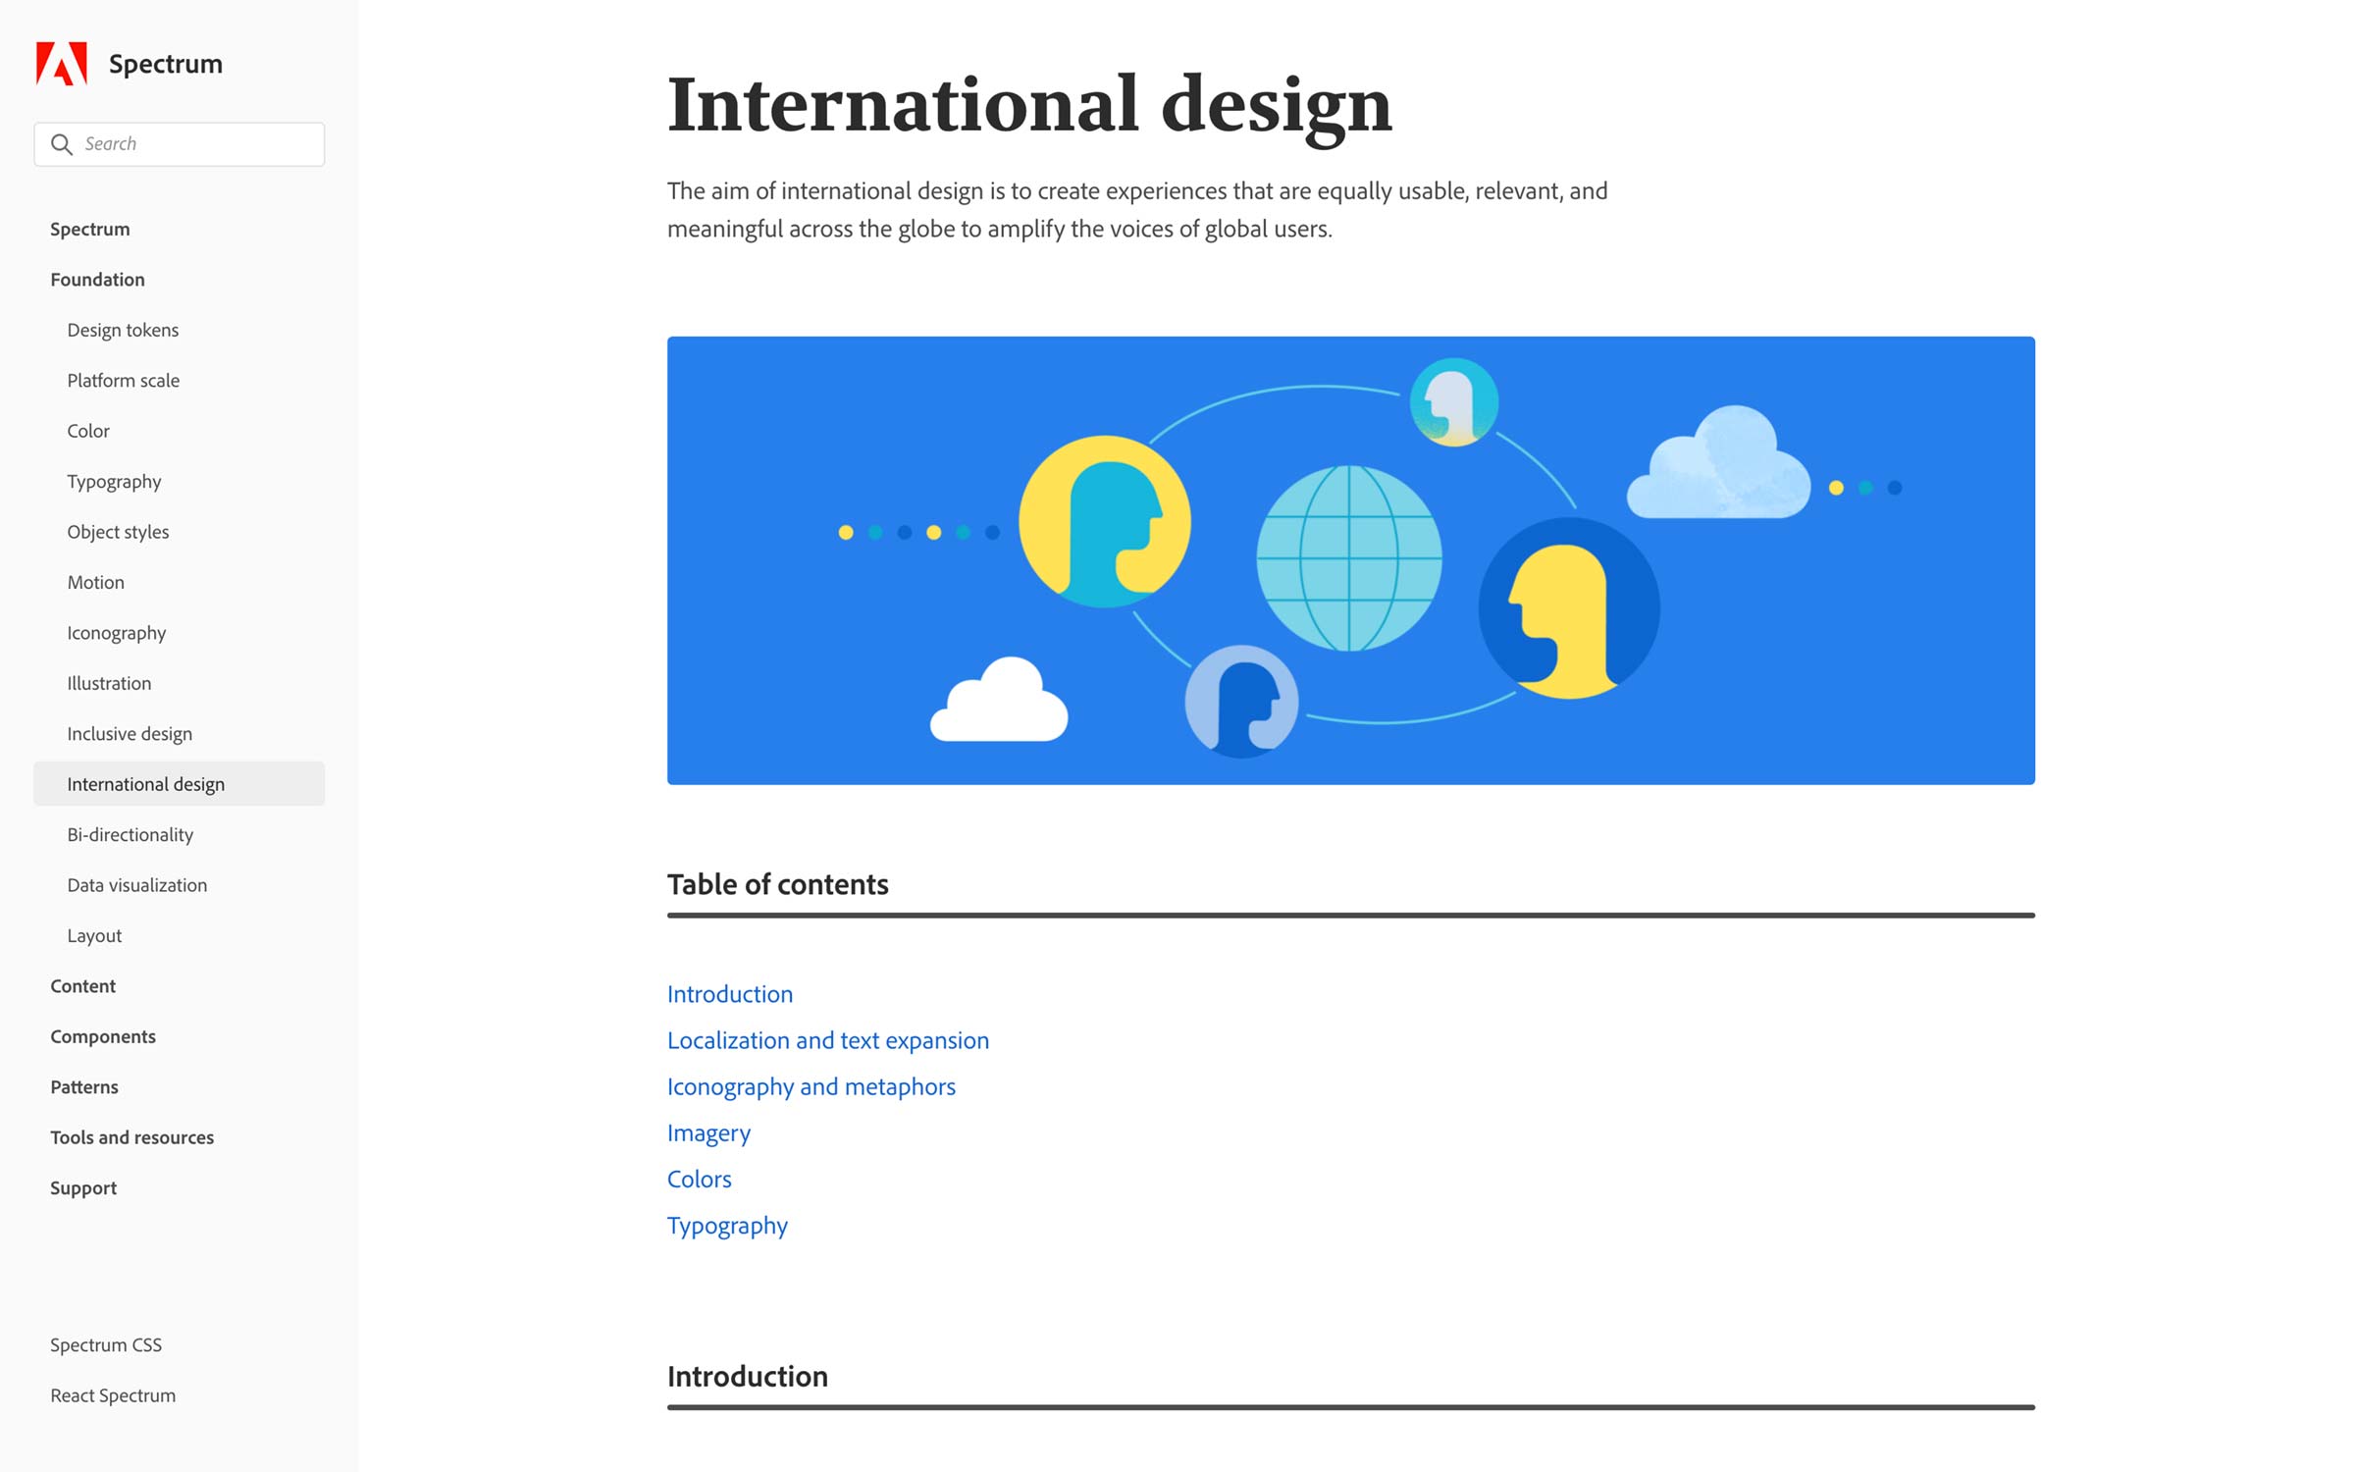Jump to the Colors section link
The width and height of the screenshot is (2355, 1472).
click(x=699, y=1179)
